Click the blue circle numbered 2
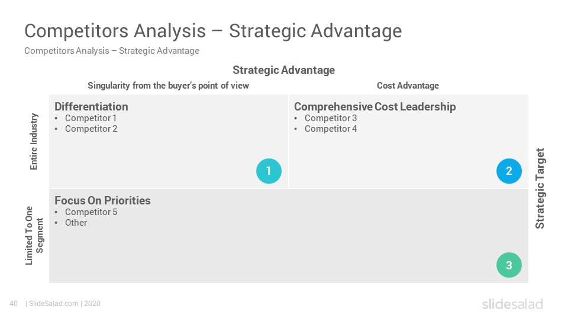568x319 pixels. point(509,171)
